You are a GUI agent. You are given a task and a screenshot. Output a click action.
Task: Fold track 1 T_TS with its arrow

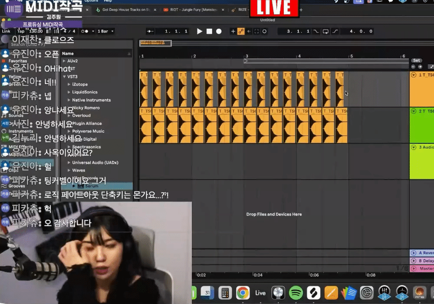click(x=414, y=75)
